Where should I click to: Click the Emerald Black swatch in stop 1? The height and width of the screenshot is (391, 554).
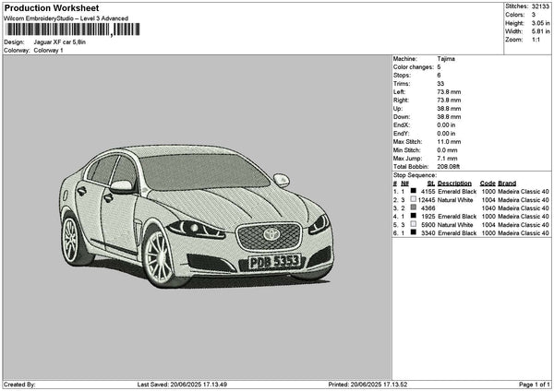point(413,191)
